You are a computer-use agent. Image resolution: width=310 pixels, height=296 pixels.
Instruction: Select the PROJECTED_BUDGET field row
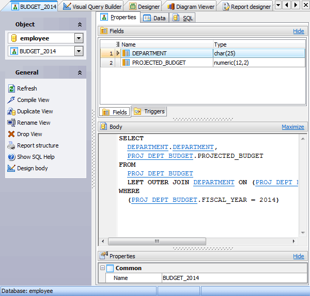click(x=159, y=63)
